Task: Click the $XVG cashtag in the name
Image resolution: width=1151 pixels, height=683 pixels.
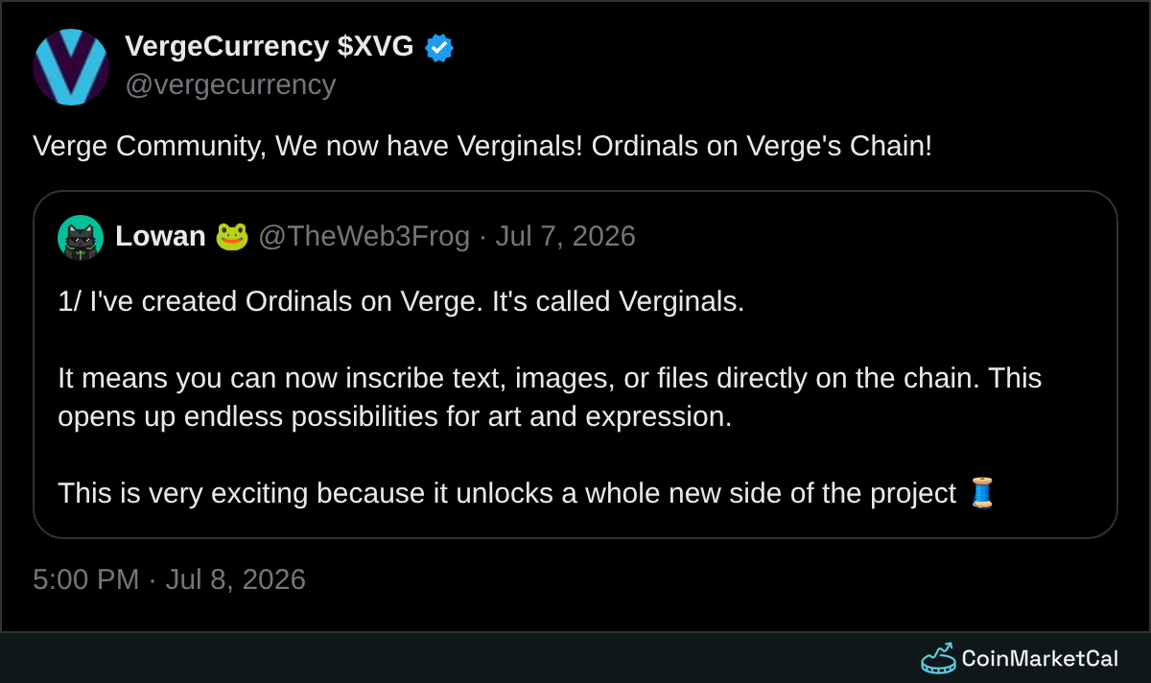Action: pyautogui.click(x=376, y=46)
